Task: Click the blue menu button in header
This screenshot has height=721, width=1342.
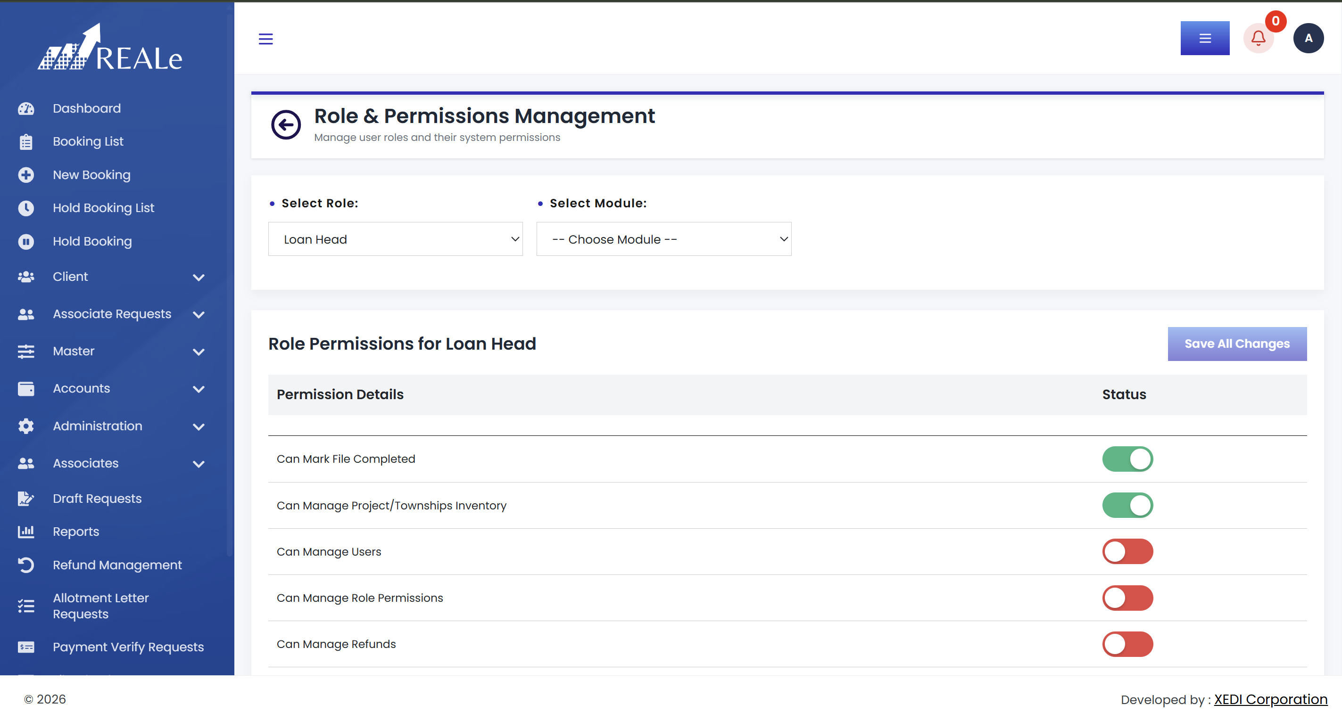Action: pyautogui.click(x=1204, y=38)
